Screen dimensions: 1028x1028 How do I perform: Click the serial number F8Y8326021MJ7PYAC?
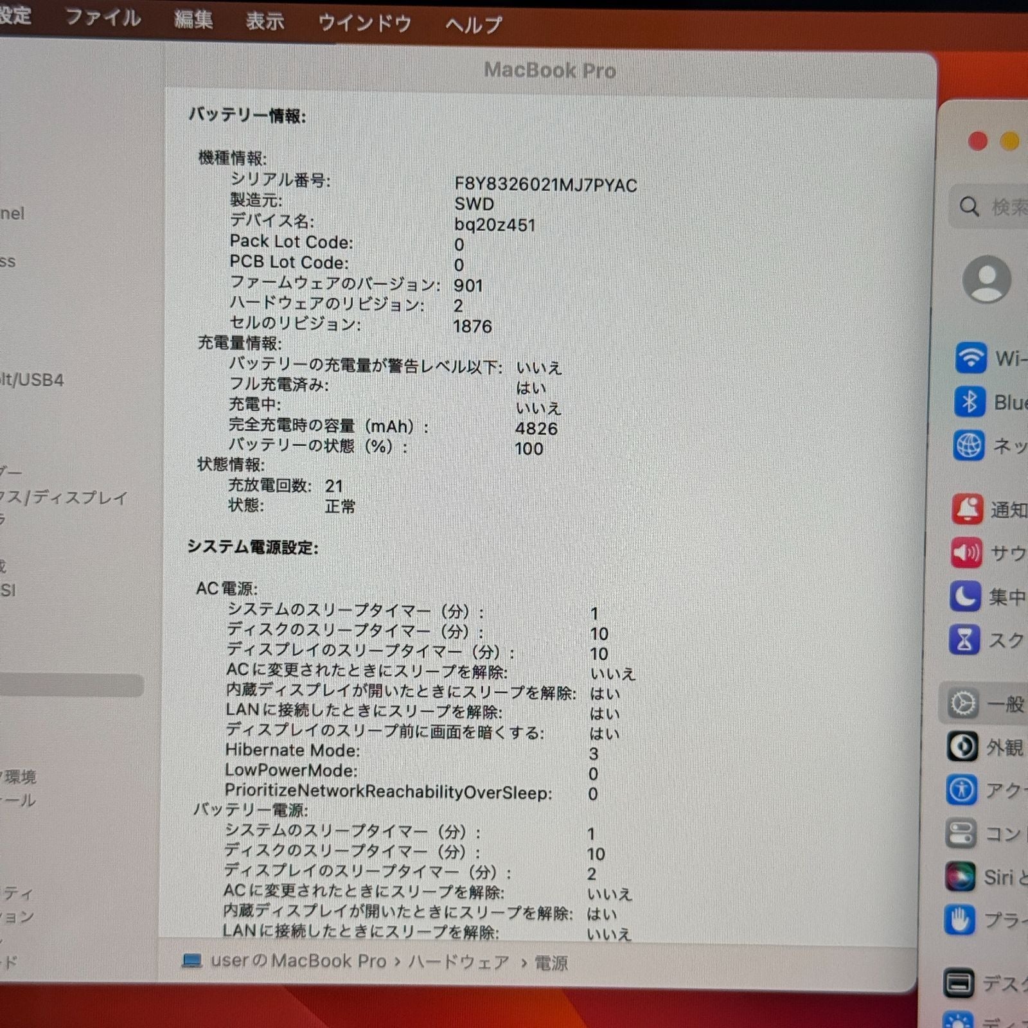click(x=545, y=184)
